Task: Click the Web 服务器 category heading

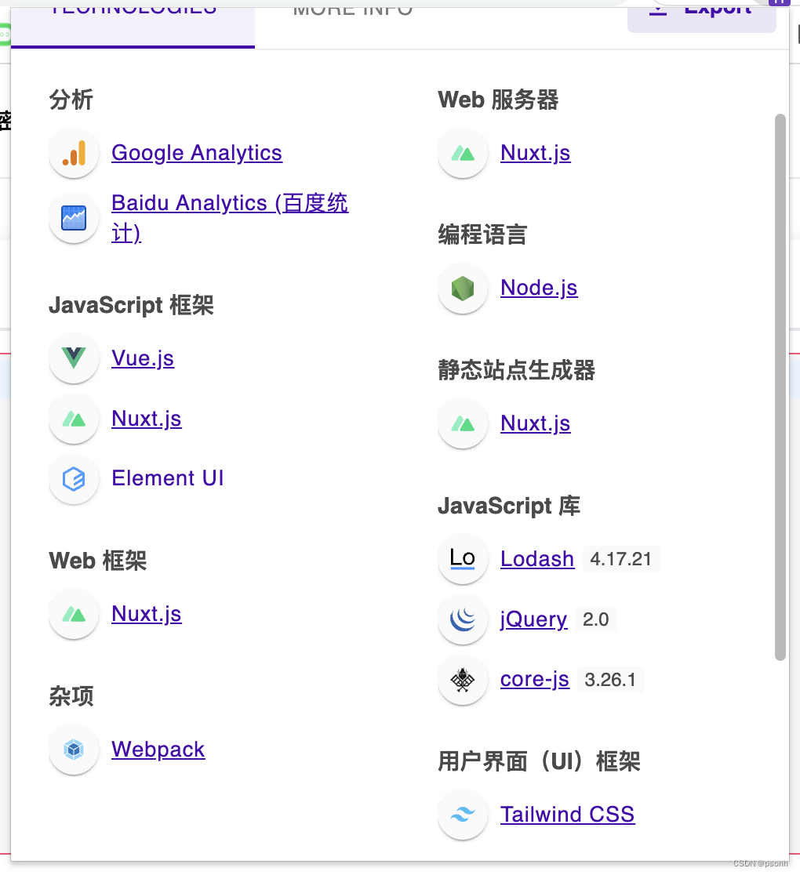Action: tap(499, 100)
